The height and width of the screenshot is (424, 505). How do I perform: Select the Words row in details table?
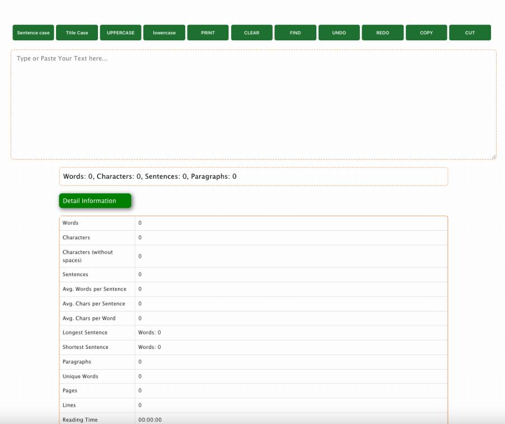pos(253,223)
